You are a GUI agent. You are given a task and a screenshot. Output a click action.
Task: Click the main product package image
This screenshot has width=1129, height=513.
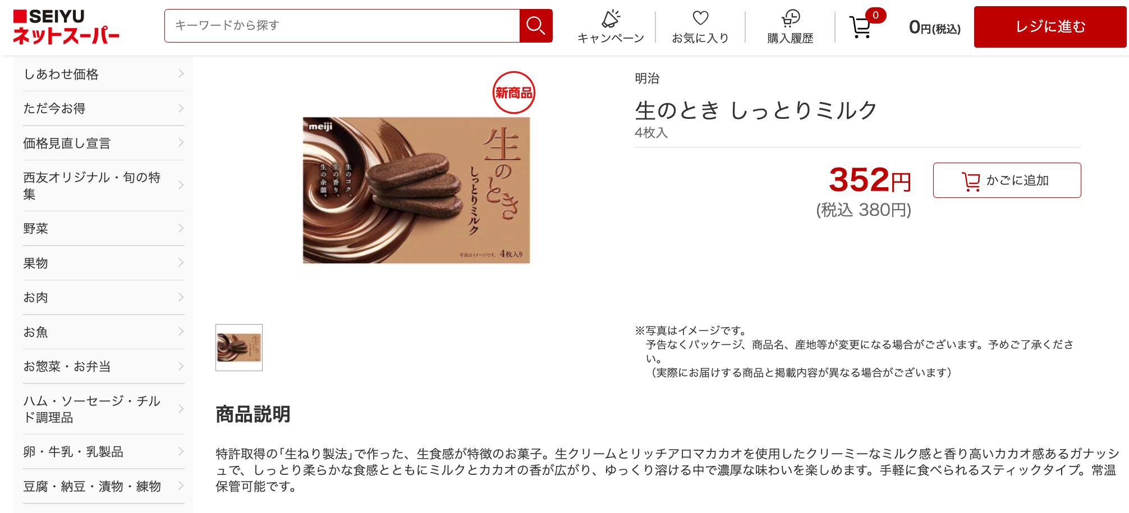416,190
